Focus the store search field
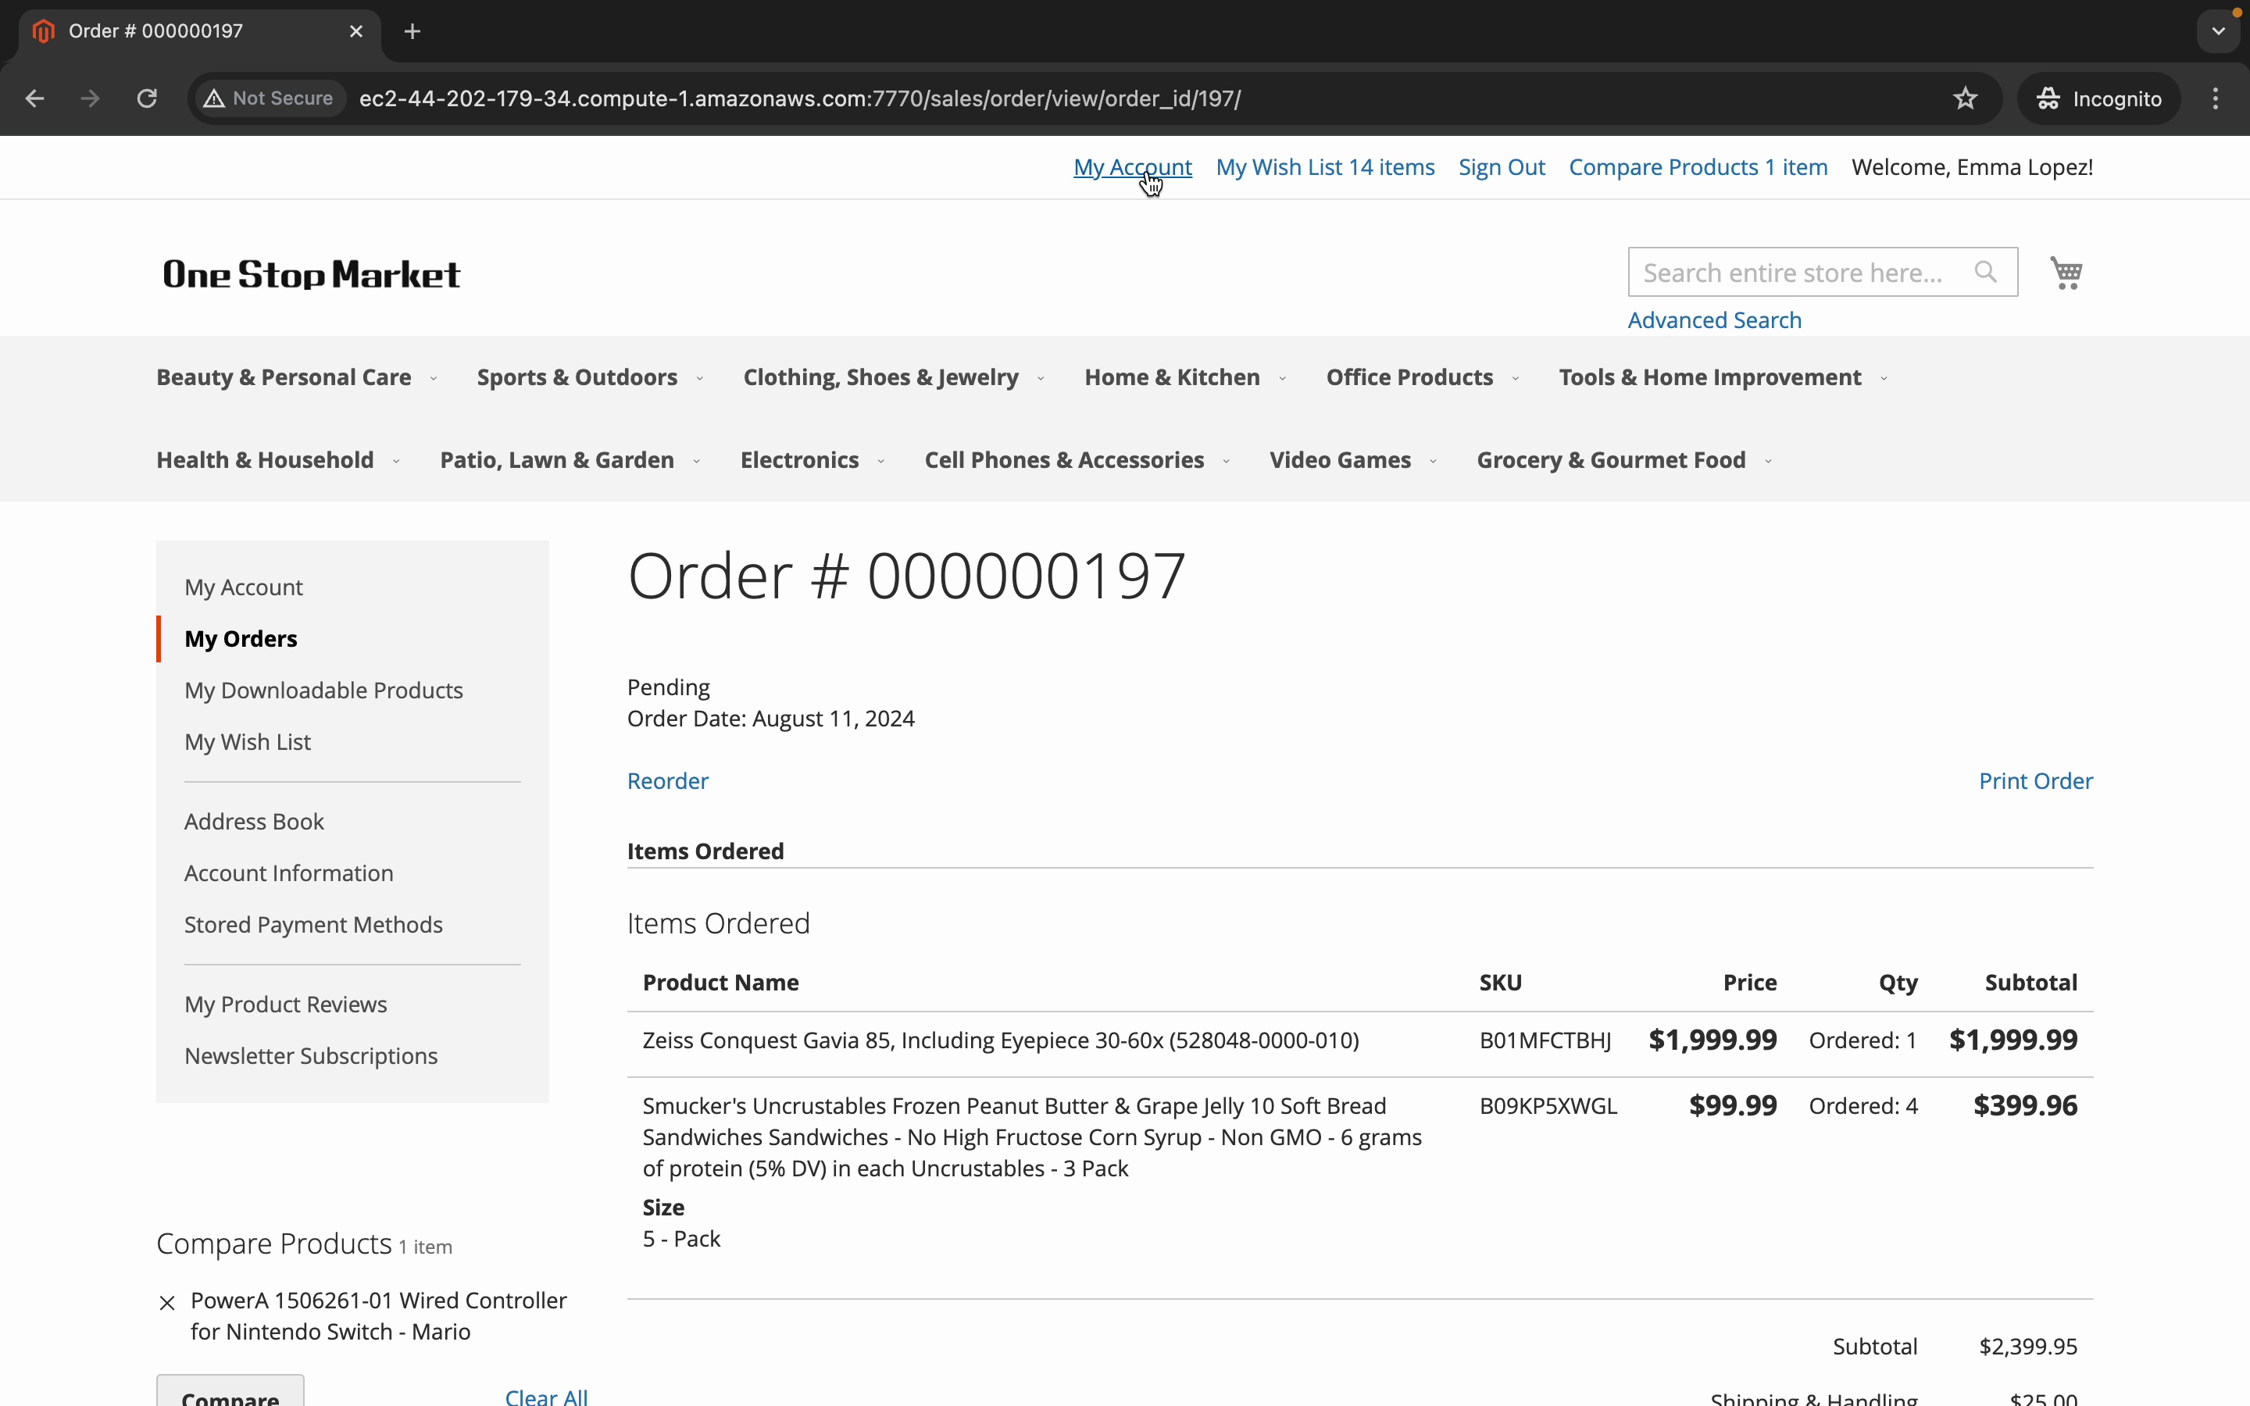The width and height of the screenshot is (2250, 1406). click(1791, 273)
